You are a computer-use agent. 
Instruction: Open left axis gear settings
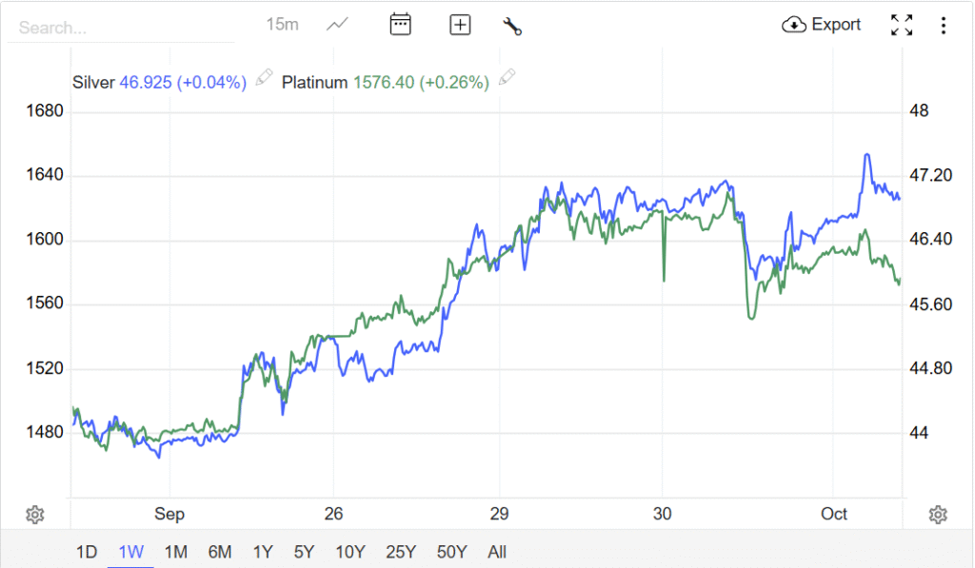click(35, 515)
